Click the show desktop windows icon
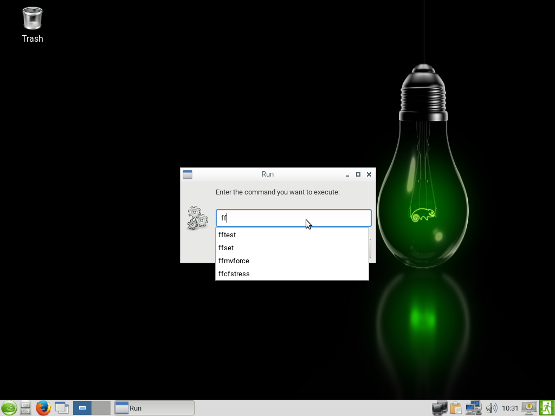The image size is (555, 416). 62,408
